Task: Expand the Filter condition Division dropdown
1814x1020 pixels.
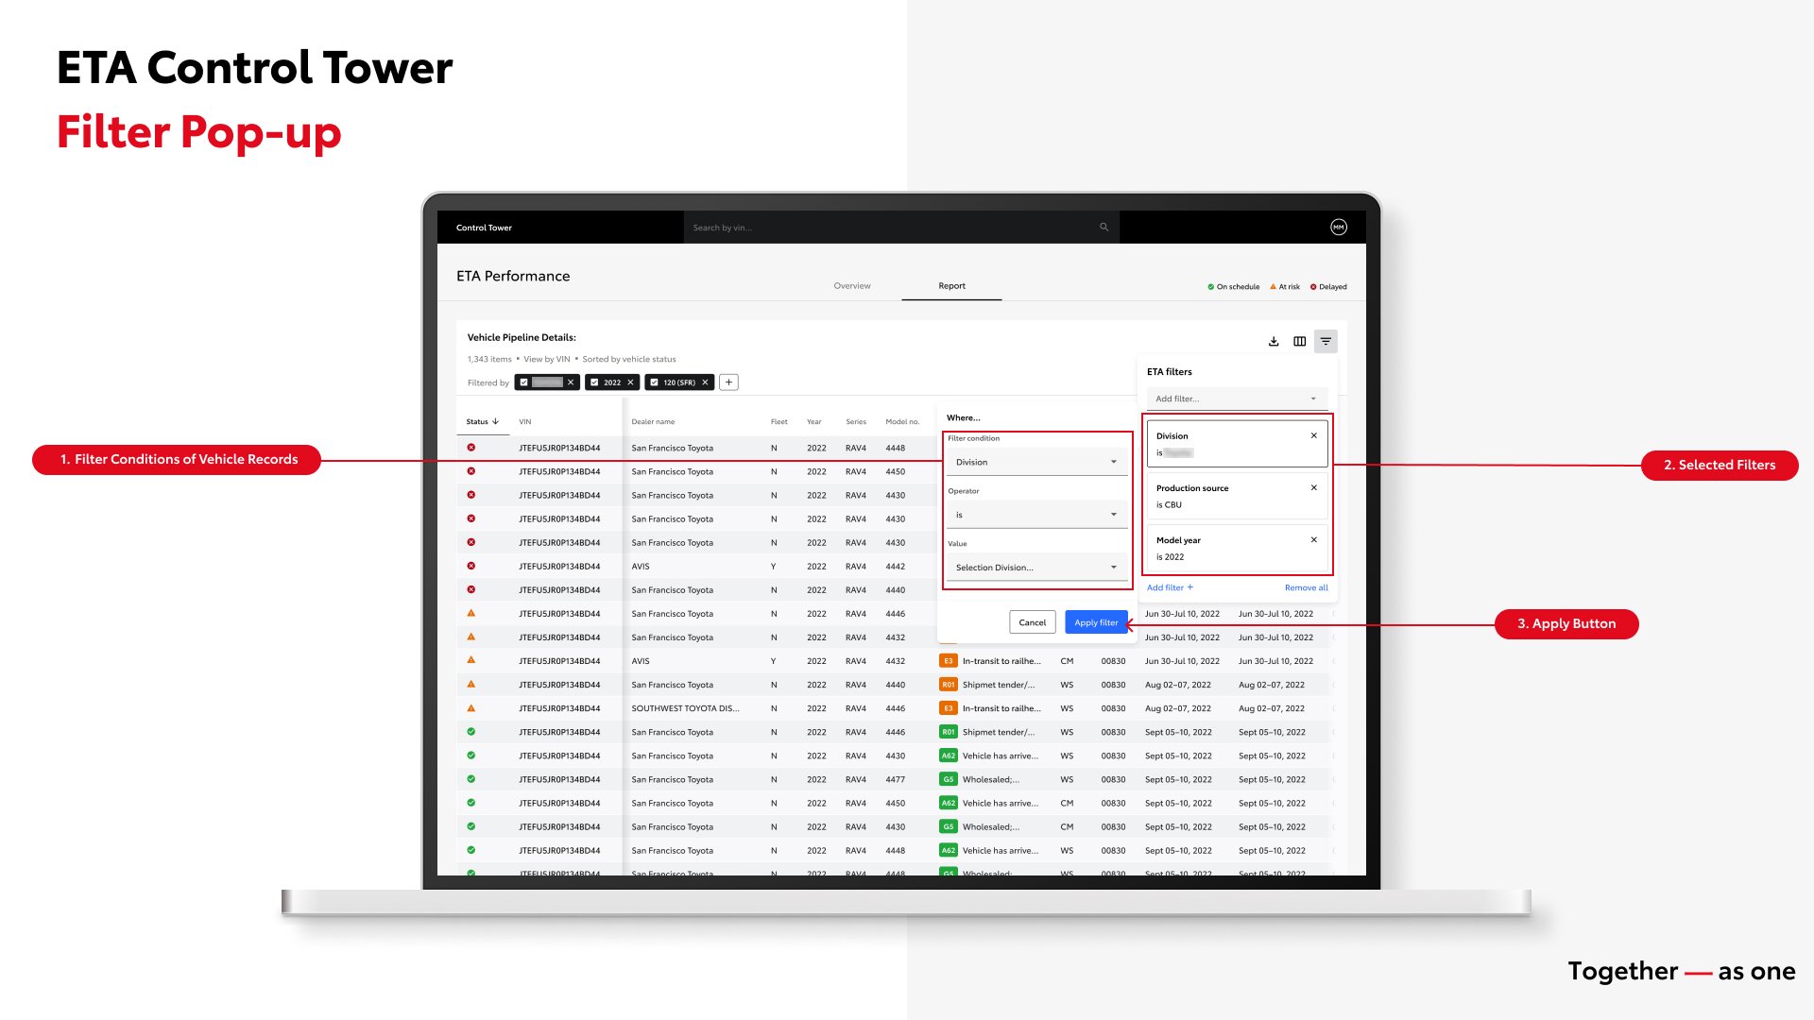Action: pos(1036,462)
